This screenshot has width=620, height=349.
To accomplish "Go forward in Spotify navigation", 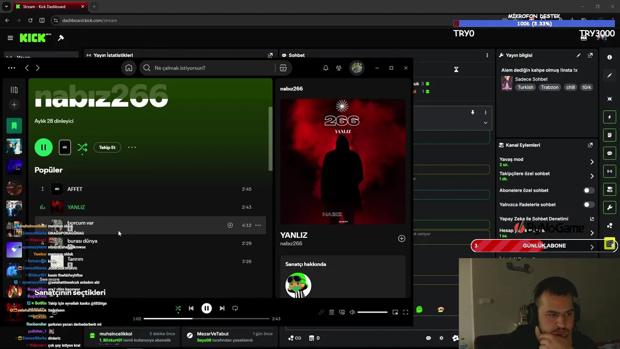I will pos(38,68).
